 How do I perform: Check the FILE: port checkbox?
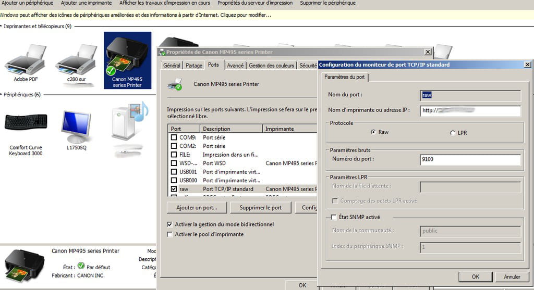(x=174, y=155)
